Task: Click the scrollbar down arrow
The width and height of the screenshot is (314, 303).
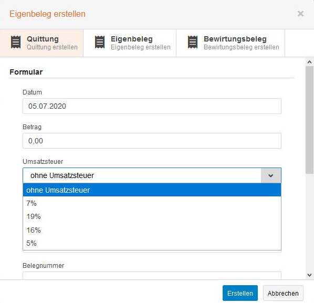Action: [x=309, y=275]
